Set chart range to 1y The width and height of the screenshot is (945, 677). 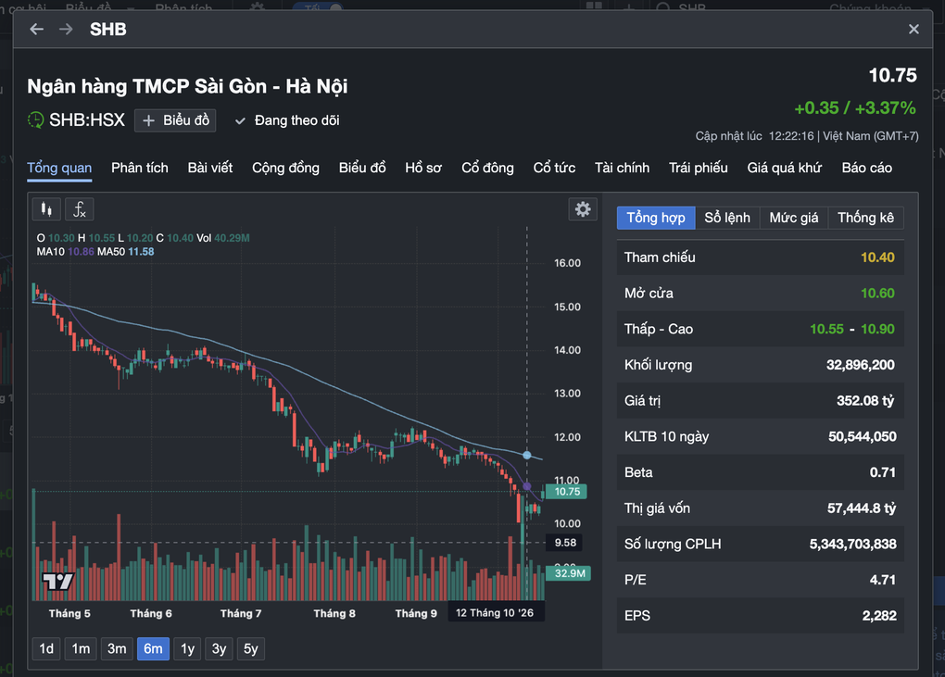pyautogui.click(x=187, y=648)
